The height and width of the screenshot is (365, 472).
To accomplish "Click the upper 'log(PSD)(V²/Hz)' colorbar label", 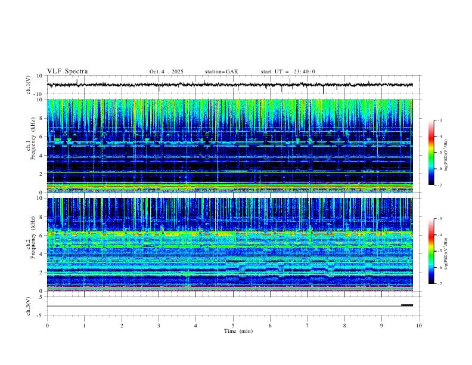I will pyautogui.click(x=446, y=155).
